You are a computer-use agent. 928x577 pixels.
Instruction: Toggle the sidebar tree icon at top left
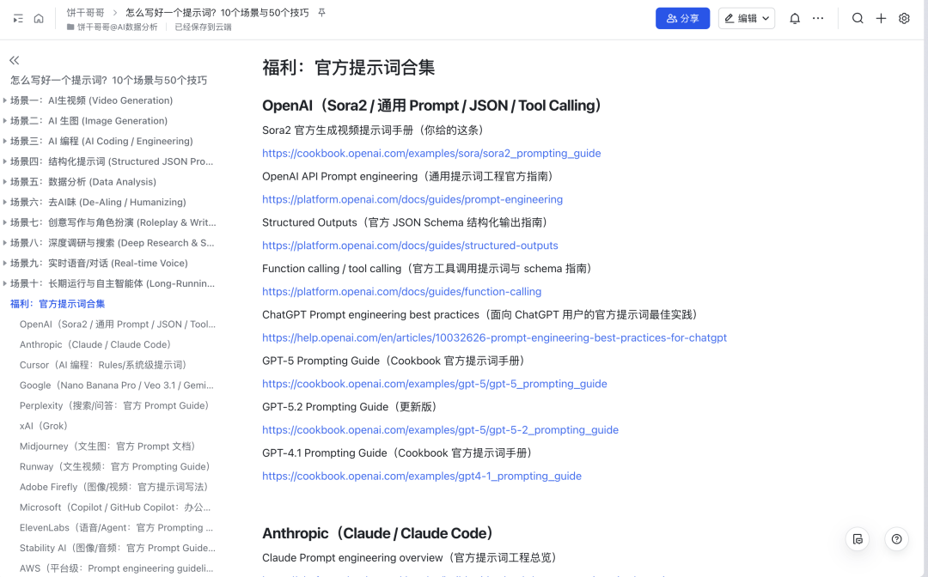pos(18,18)
